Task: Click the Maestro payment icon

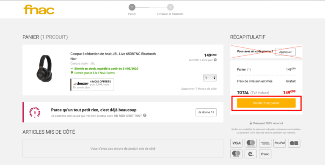Action: click(x=236, y=154)
